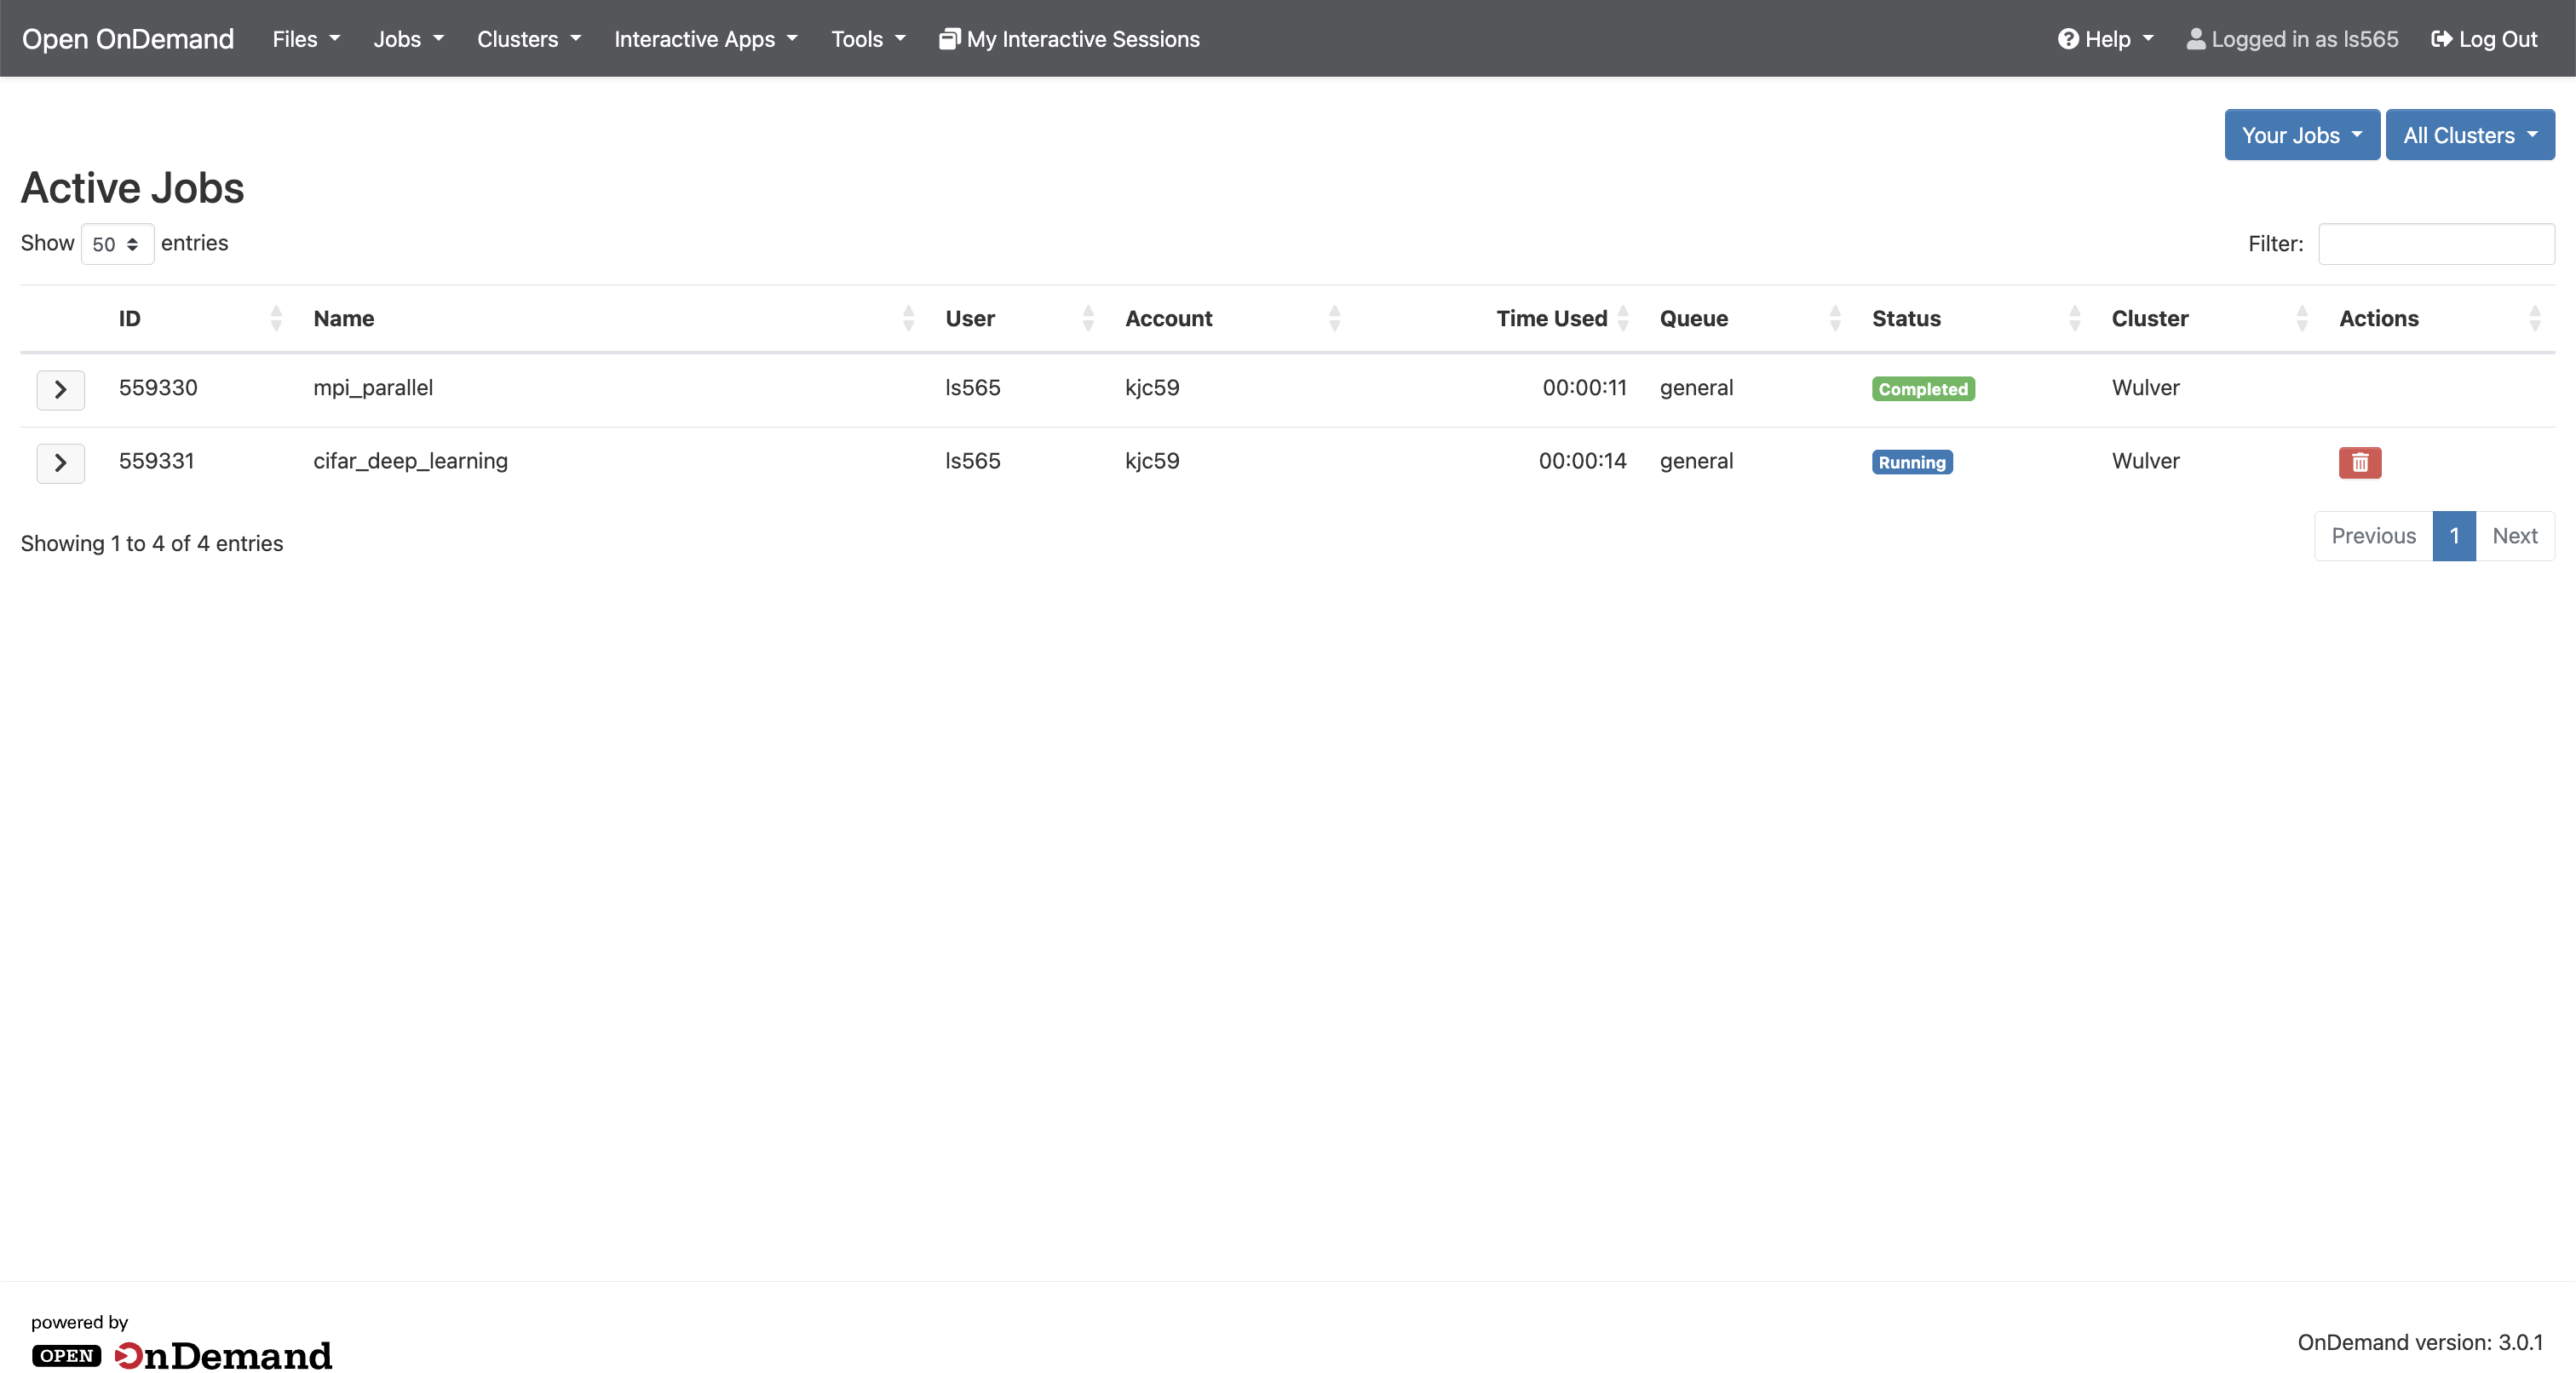
Task: Click the Previous pagination button
Action: coord(2373,536)
